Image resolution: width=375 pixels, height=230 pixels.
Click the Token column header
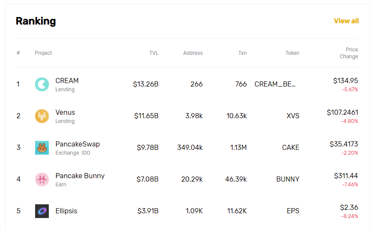click(x=292, y=53)
